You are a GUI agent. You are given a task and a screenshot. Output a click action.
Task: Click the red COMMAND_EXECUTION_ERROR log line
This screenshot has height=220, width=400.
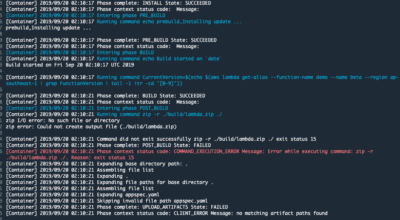pyautogui.click(x=189, y=155)
